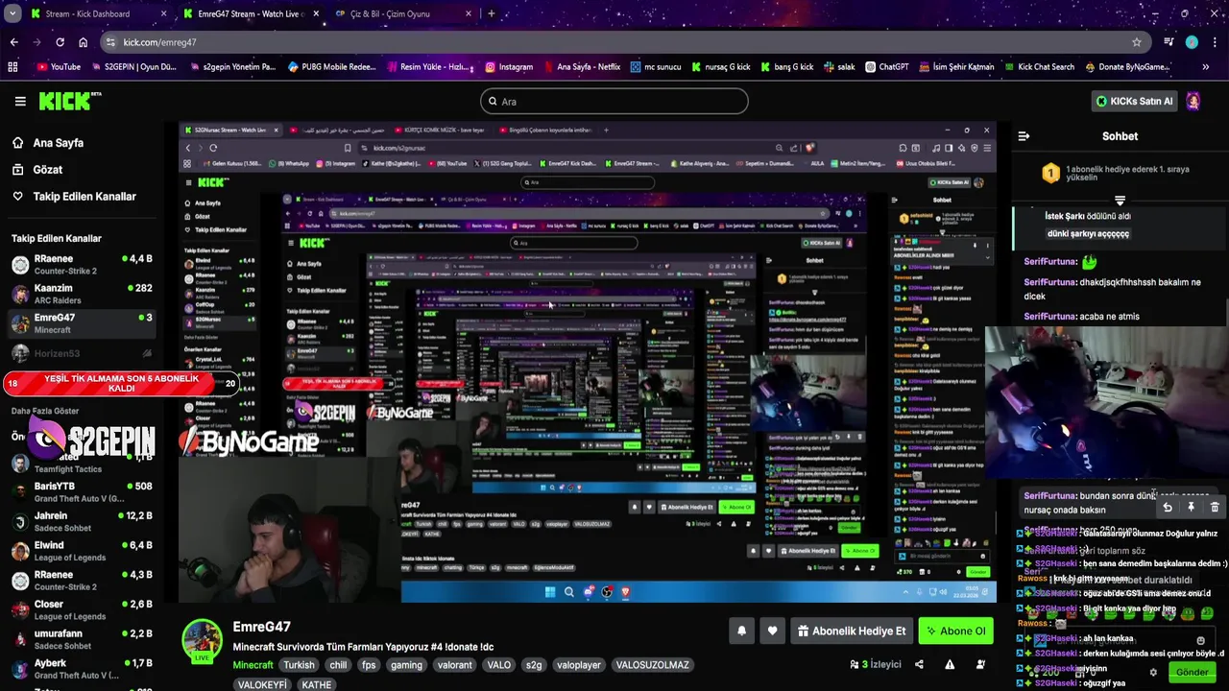Click the EmreG47 streamer avatar
The height and width of the screenshot is (691, 1229).
[x=203, y=641]
